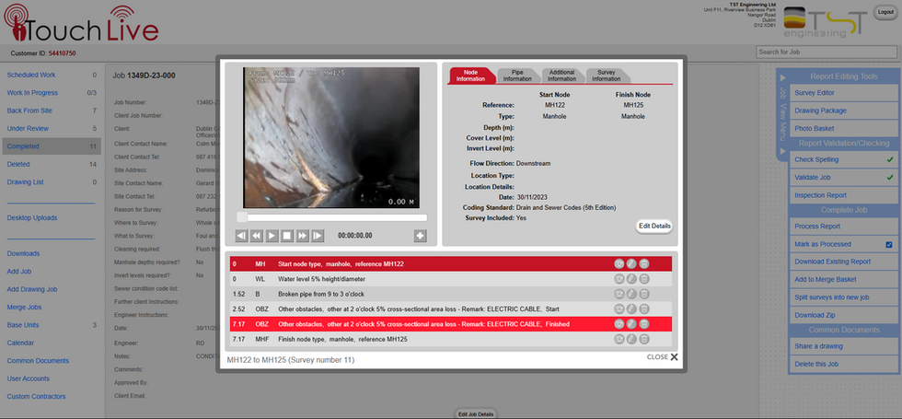Open camera snapshot for MHF finish node row
The height and width of the screenshot is (419, 902).
619,339
